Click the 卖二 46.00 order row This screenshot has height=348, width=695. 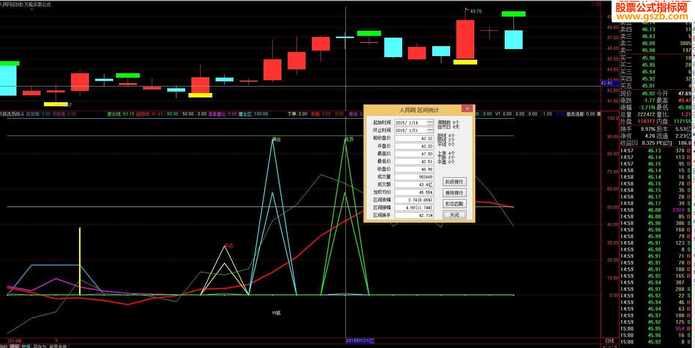tap(656, 44)
